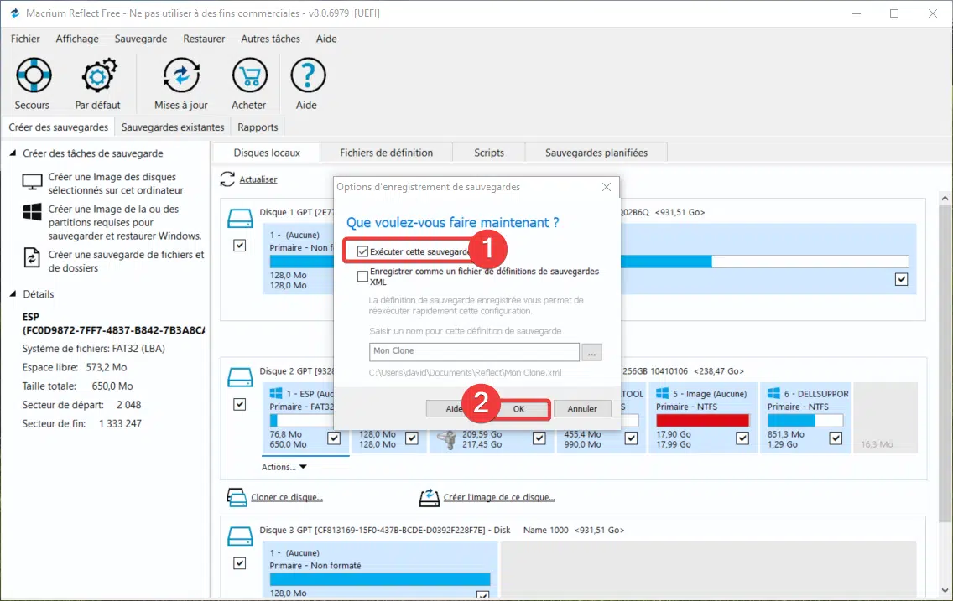The width and height of the screenshot is (953, 601).
Task: Switch to Fichiers de définition tab
Action: 387,153
